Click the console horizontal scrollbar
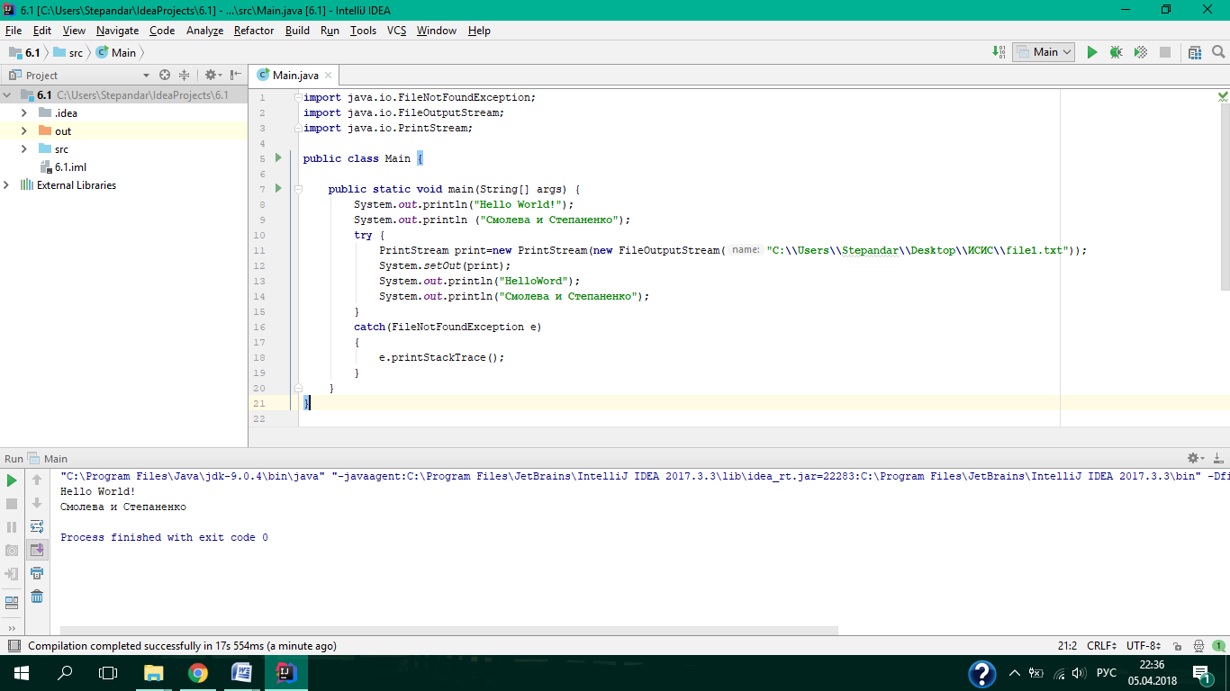This screenshot has width=1230, height=691. tap(449, 631)
